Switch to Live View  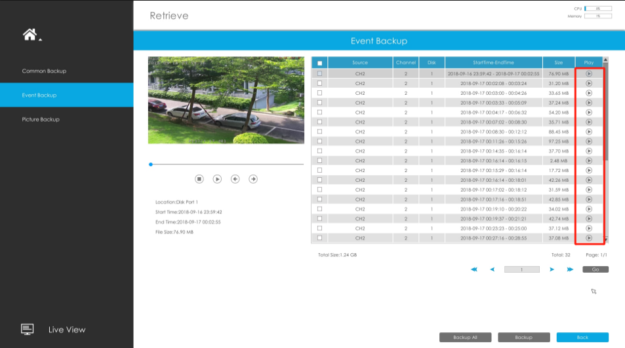(67, 329)
